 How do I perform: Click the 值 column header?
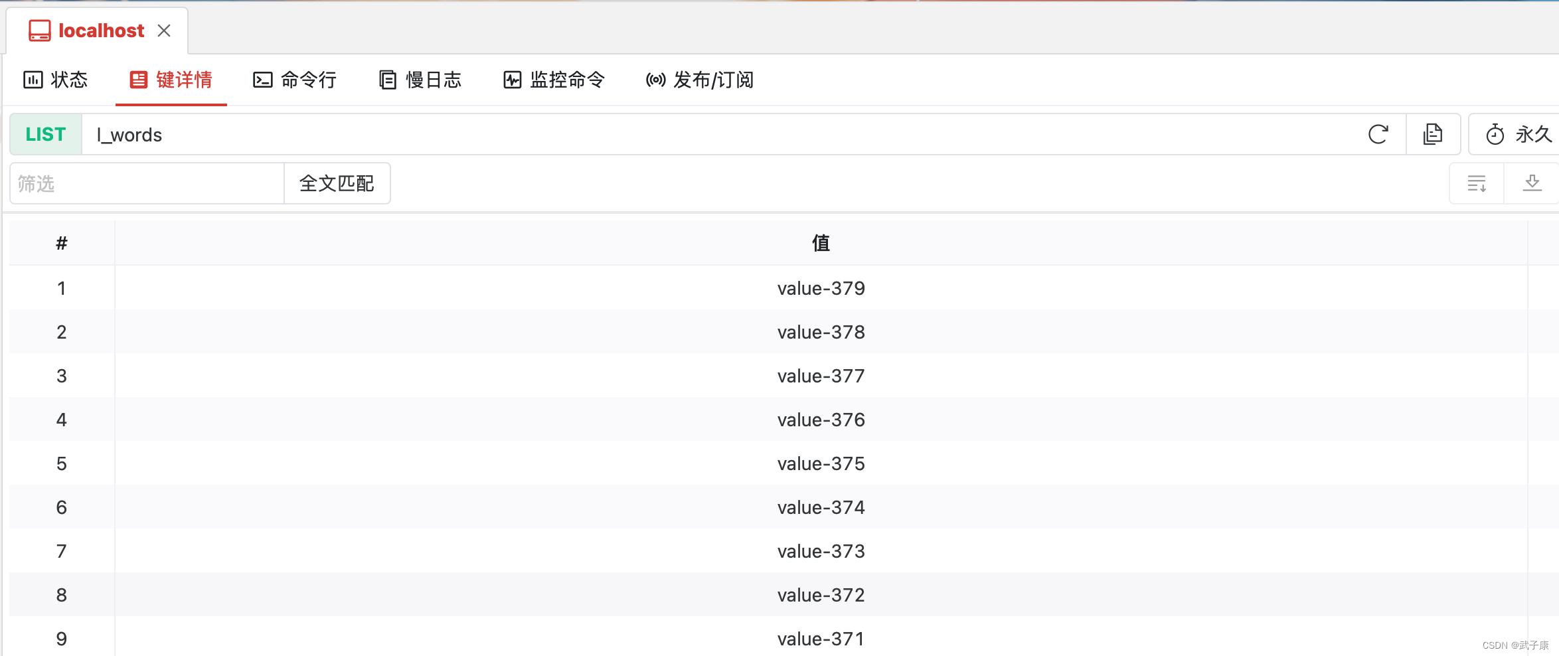(x=821, y=243)
